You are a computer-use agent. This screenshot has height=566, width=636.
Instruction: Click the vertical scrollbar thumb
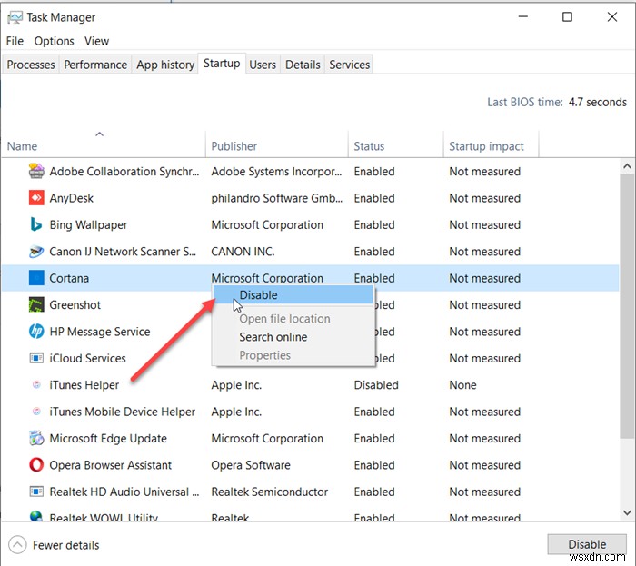click(x=627, y=306)
